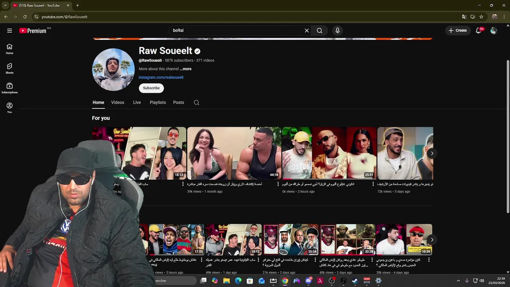Open Steam from the Windows taskbar
The height and width of the screenshot is (287, 510).
355,281
